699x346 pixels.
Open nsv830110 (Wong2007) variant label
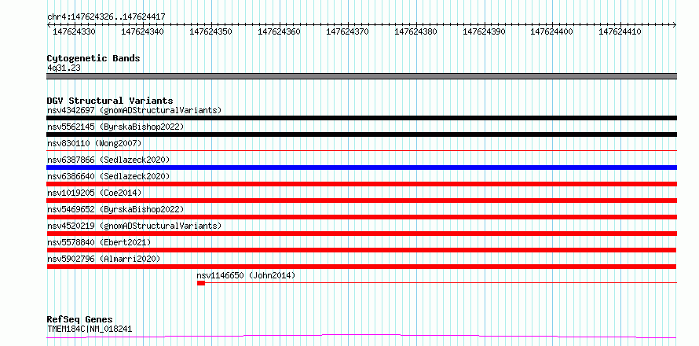tap(94, 143)
